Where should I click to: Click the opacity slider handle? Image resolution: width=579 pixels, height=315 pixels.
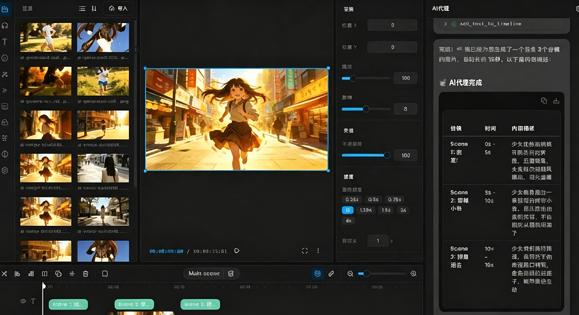point(386,155)
